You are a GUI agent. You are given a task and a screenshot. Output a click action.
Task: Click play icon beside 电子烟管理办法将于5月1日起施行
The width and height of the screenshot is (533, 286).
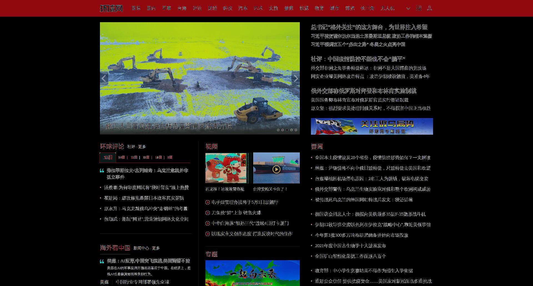(x=208, y=202)
